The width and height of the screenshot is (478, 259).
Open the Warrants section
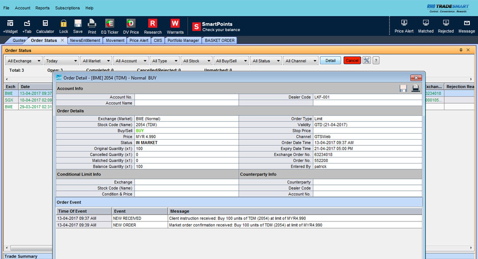pyautogui.click(x=175, y=26)
